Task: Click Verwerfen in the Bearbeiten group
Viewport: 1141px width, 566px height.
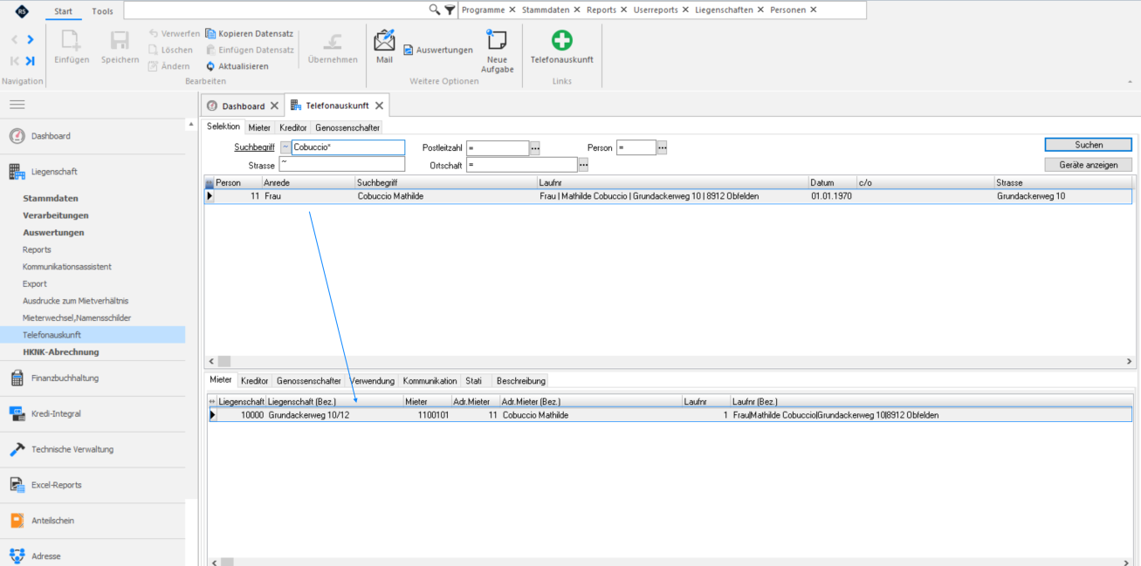Action: (174, 33)
